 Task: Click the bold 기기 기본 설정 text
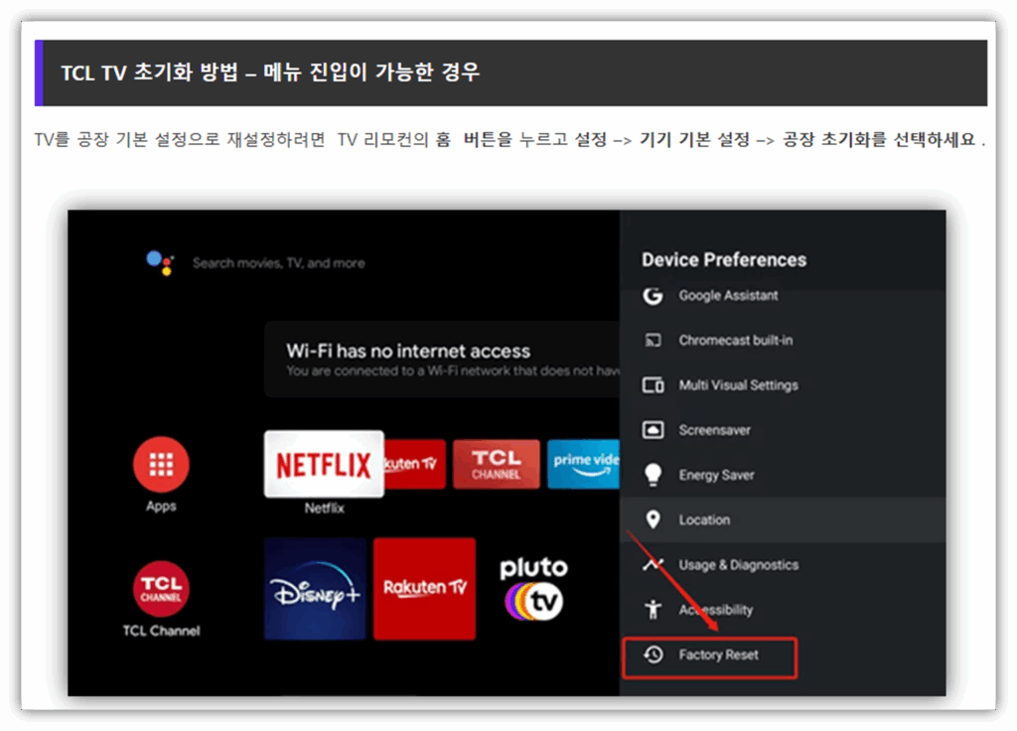(x=694, y=139)
